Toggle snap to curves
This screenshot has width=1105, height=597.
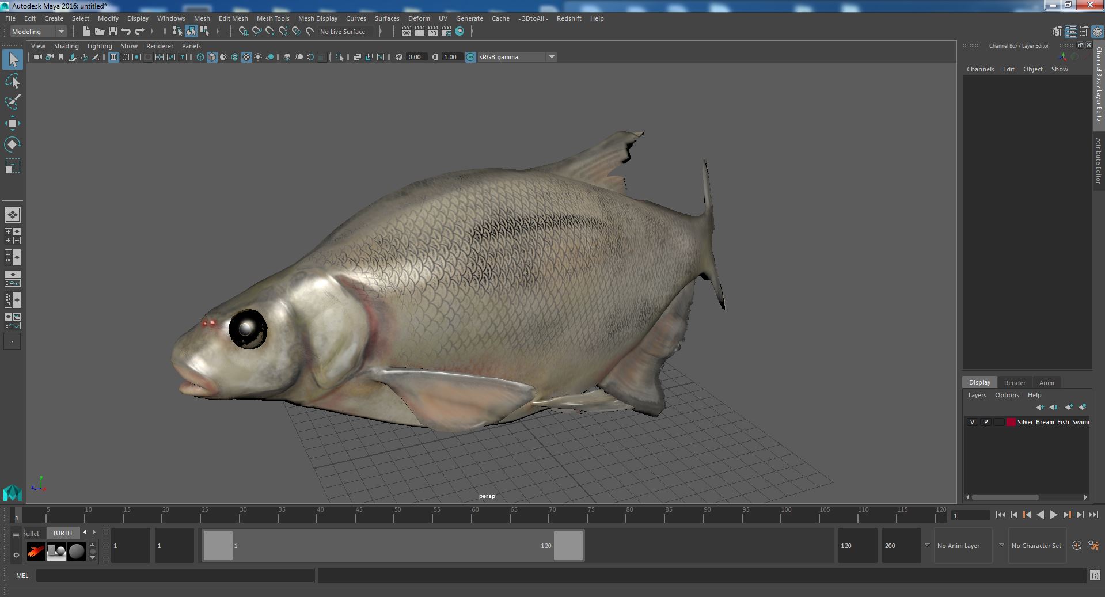point(257,31)
